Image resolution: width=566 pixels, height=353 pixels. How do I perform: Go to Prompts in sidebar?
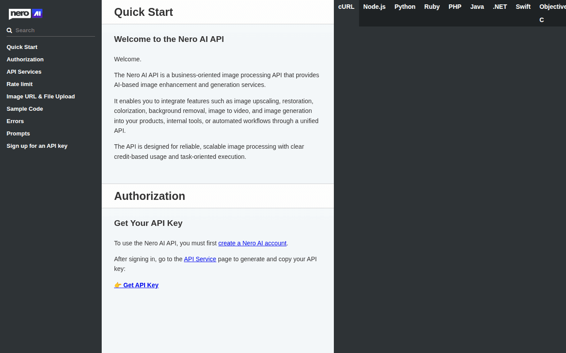pos(18,134)
